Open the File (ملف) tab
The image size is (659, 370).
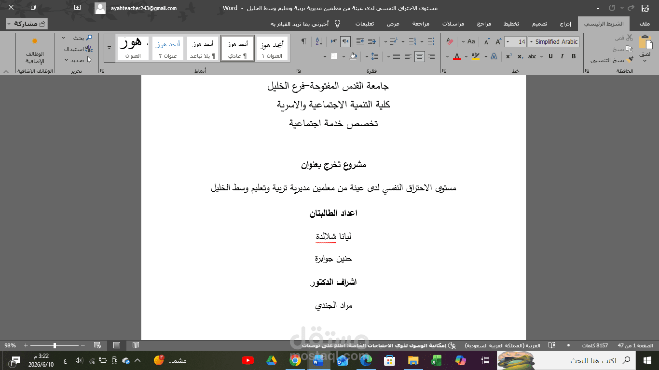coord(644,24)
